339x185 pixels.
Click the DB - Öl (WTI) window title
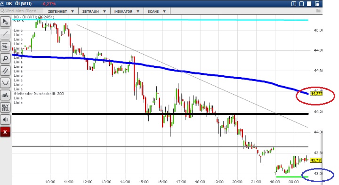click(x=20, y=4)
